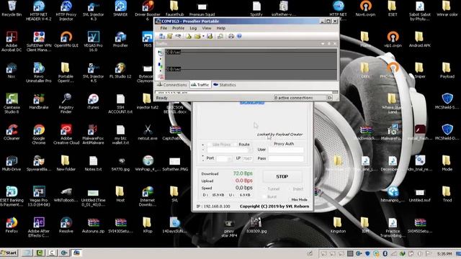Select the Android APK folder
The image size is (461, 259).
[x=419, y=40]
